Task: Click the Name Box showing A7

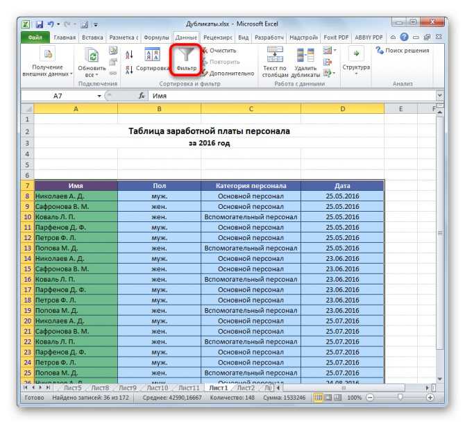Action: [x=59, y=96]
